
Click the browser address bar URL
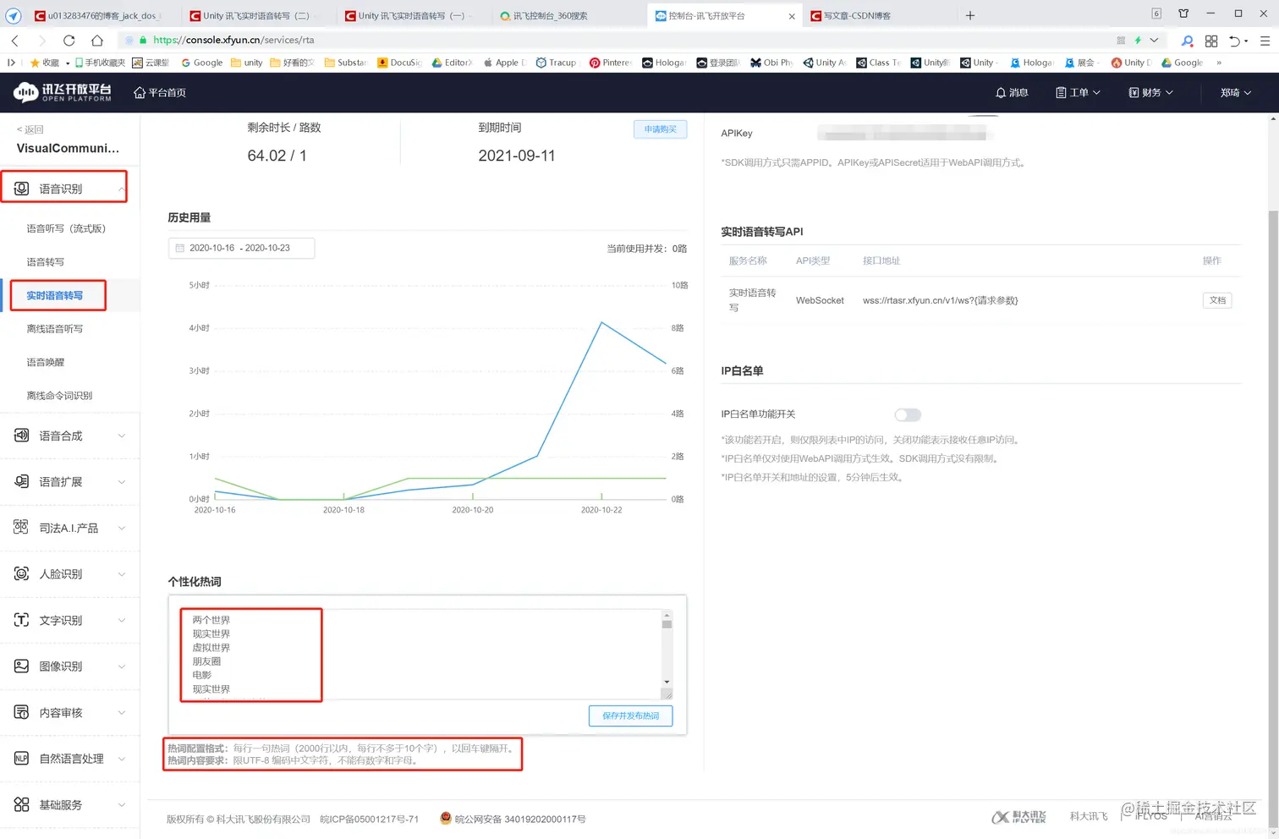point(233,40)
